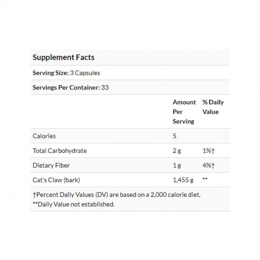Select the Total Carbohydrate row label

click(60, 150)
